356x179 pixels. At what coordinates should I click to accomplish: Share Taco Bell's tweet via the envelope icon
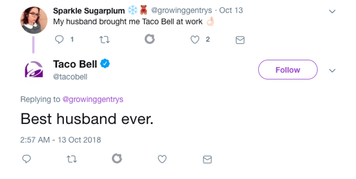click(x=207, y=160)
